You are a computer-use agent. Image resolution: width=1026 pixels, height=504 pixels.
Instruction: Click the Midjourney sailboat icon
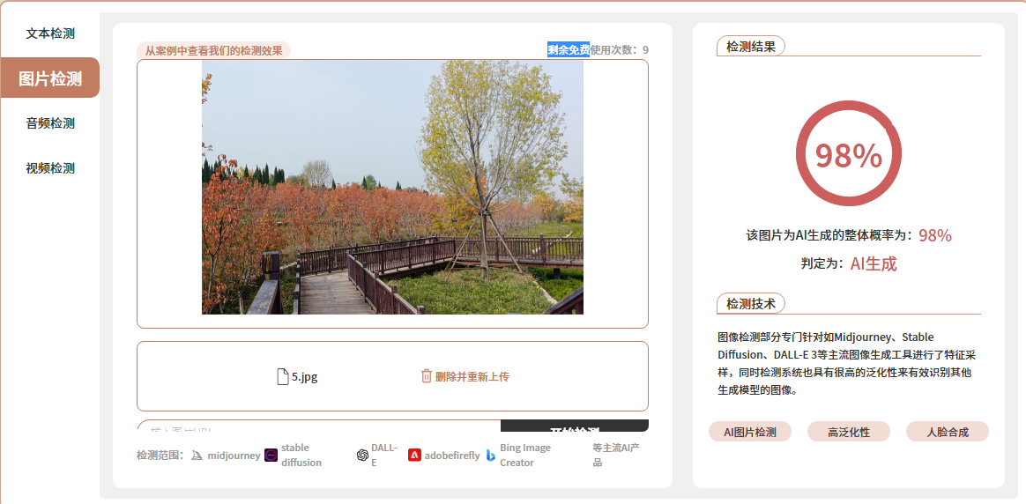point(197,456)
